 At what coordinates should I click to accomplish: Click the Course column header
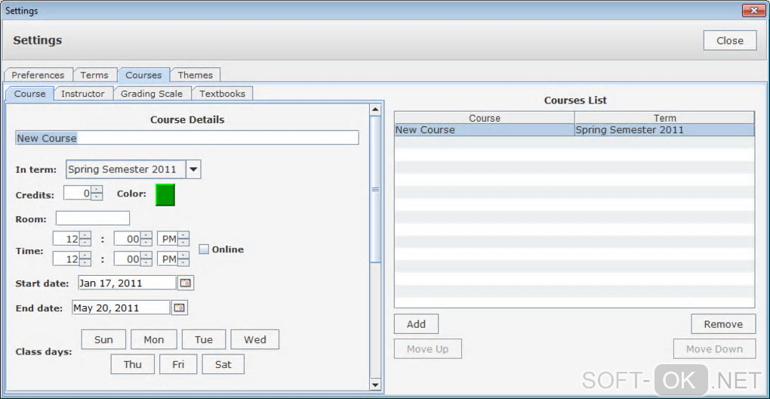484,118
